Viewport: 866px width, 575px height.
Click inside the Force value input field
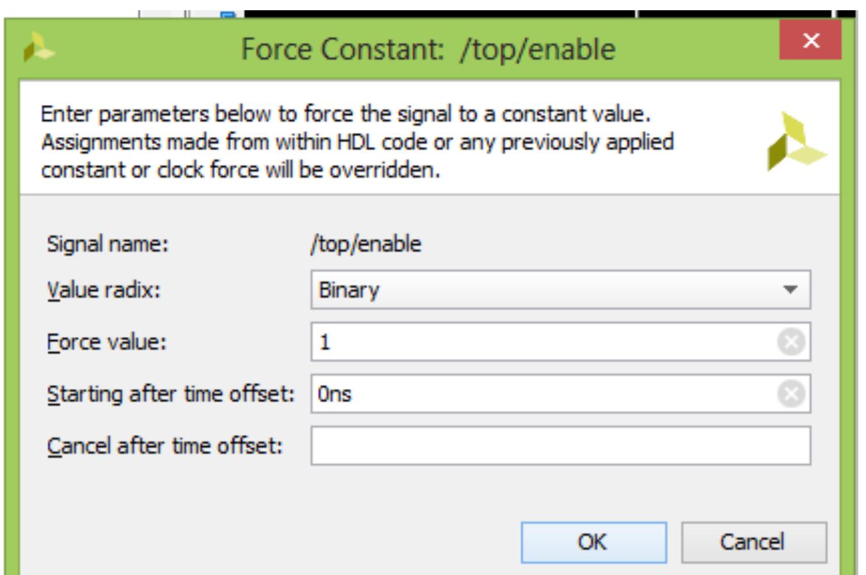[x=544, y=342]
